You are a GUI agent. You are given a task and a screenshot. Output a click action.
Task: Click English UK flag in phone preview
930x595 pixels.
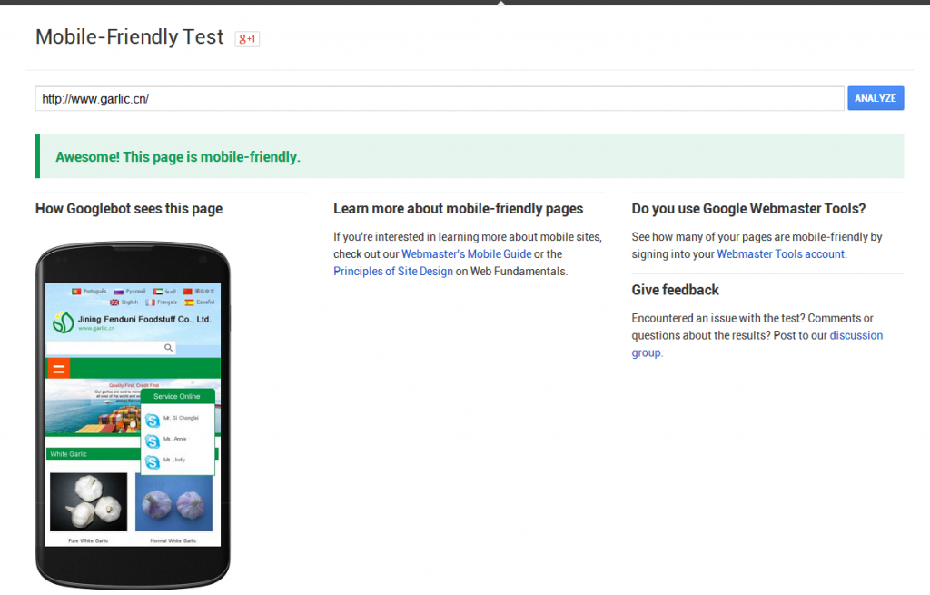pyautogui.click(x=114, y=302)
